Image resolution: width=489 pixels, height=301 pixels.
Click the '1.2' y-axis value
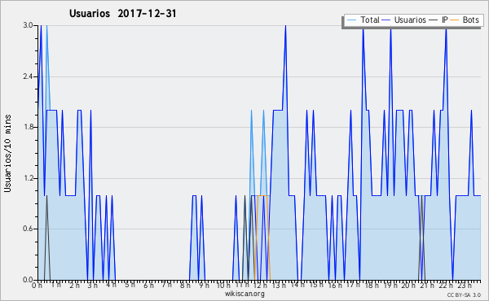point(28,178)
